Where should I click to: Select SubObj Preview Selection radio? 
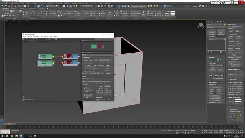pos(214,76)
